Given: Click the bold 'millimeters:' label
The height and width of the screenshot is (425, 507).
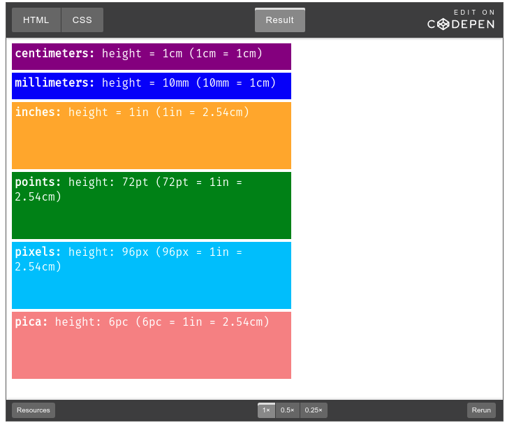Looking at the screenshot, I should click(54, 82).
